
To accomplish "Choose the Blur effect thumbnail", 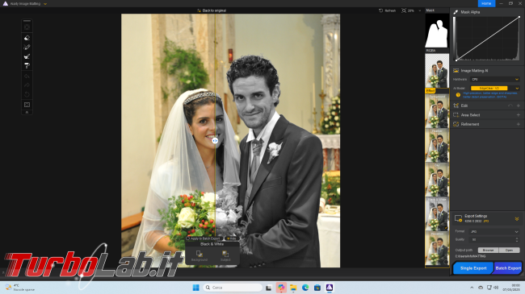I will (x=437, y=180).
